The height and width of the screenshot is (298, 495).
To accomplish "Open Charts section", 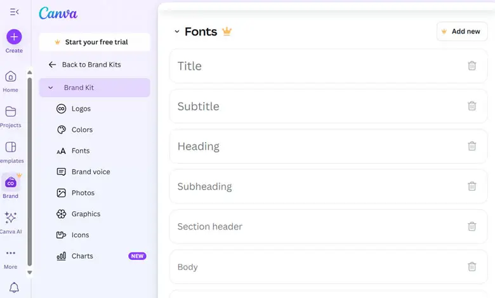I will [75, 256].
